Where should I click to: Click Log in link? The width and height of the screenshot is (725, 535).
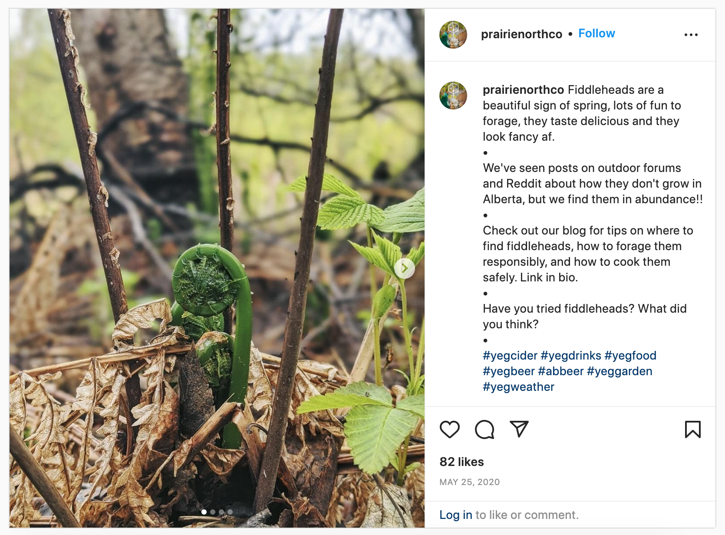455,515
